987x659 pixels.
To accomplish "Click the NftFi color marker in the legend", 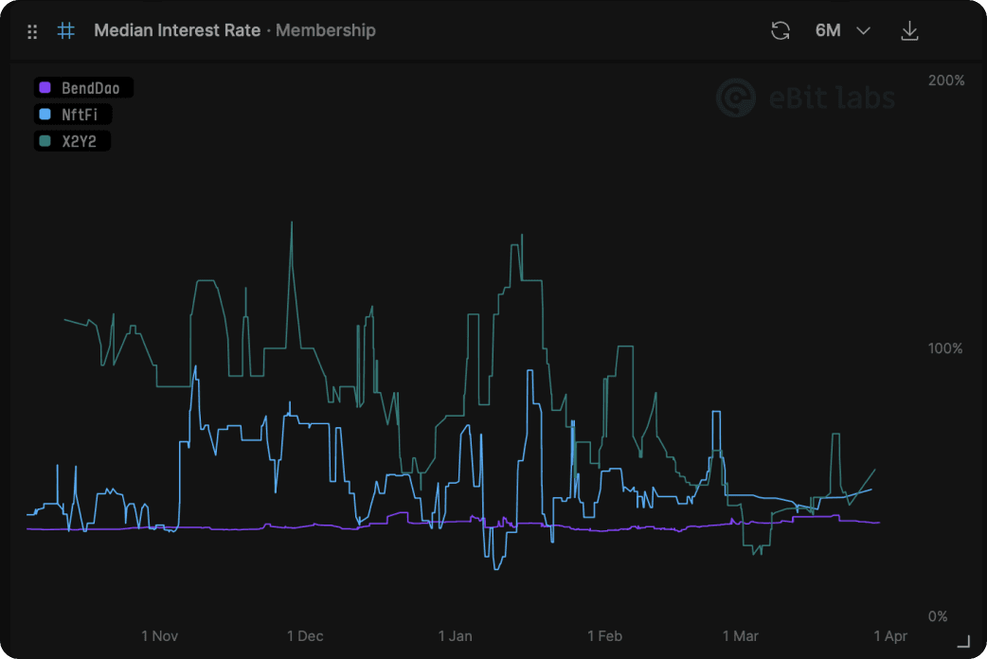I will click(x=45, y=114).
